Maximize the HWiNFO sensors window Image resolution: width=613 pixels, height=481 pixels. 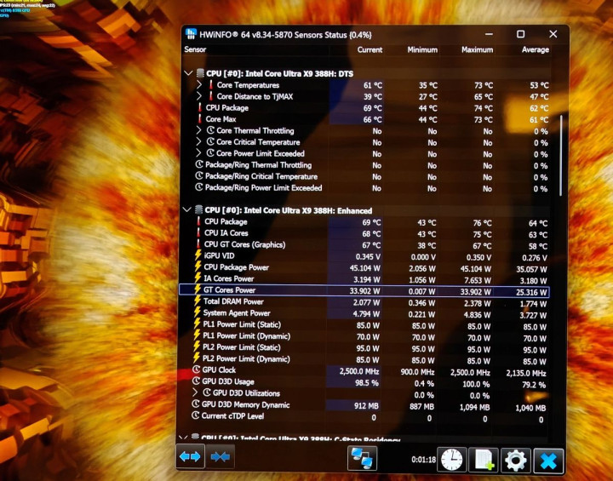[x=521, y=34]
